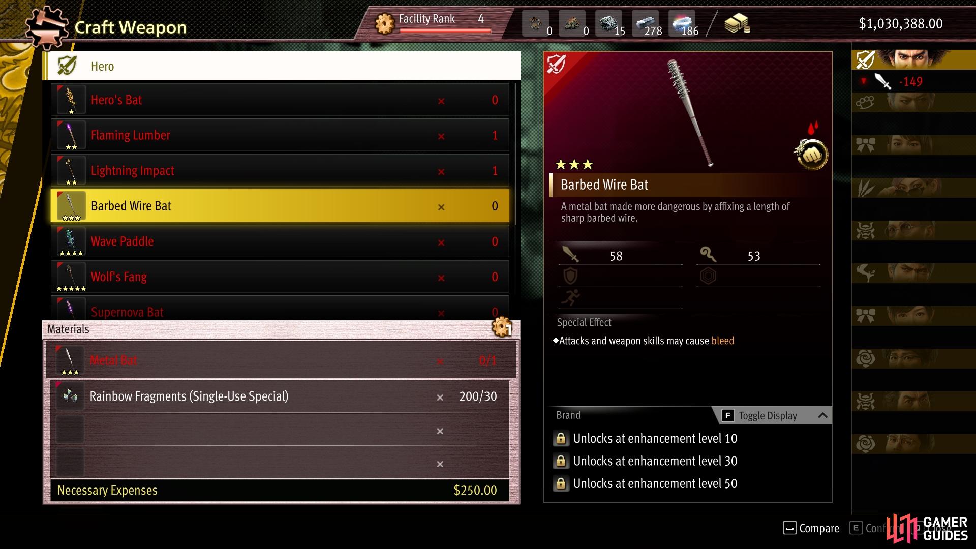Image resolution: width=976 pixels, height=549 pixels.
Task: Click the Flaming Lumber weapon icon
Action: click(x=71, y=135)
